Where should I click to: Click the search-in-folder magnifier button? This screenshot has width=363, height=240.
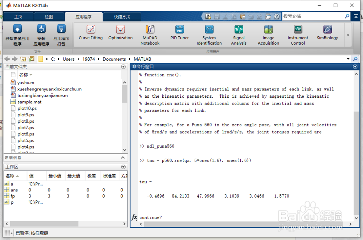[x=355, y=59]
